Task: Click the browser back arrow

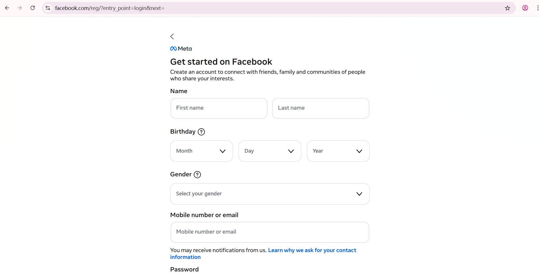Action: click(7, 8)
